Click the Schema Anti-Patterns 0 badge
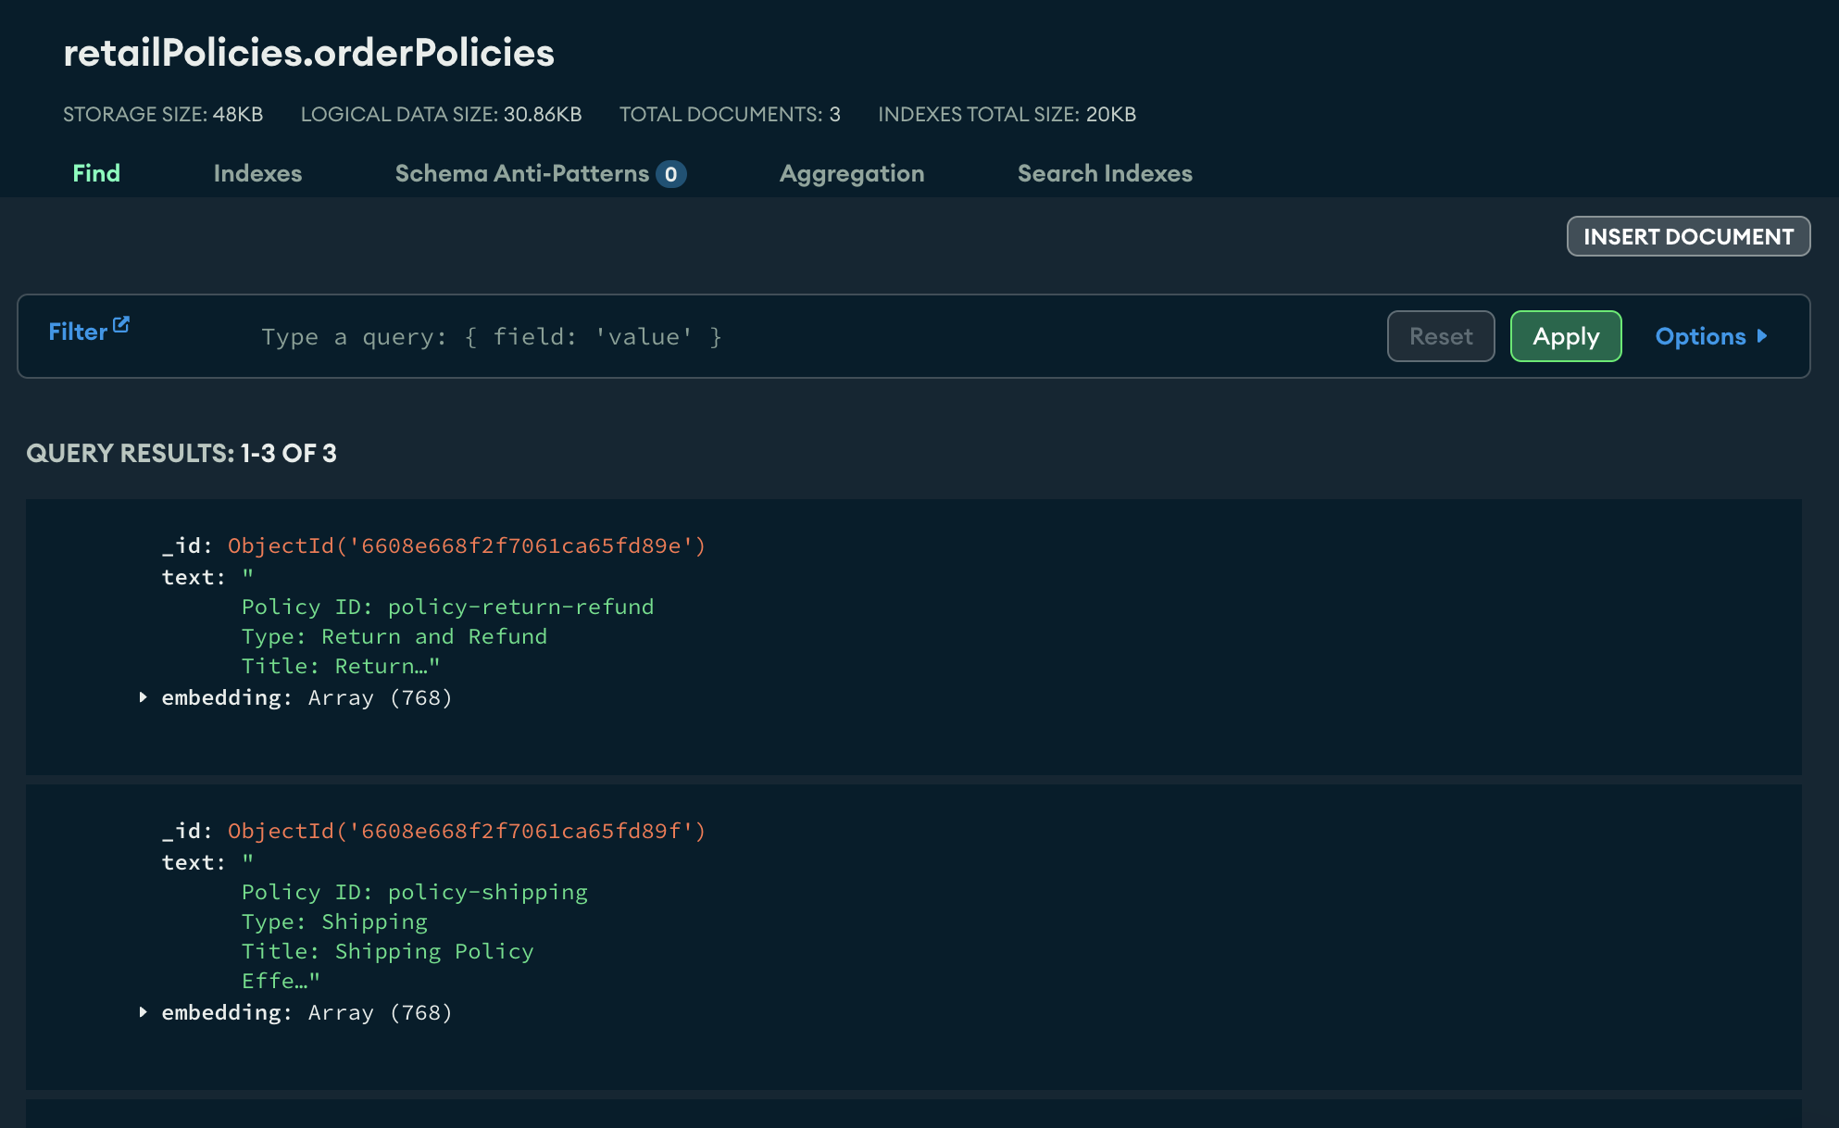 [671, 174]
